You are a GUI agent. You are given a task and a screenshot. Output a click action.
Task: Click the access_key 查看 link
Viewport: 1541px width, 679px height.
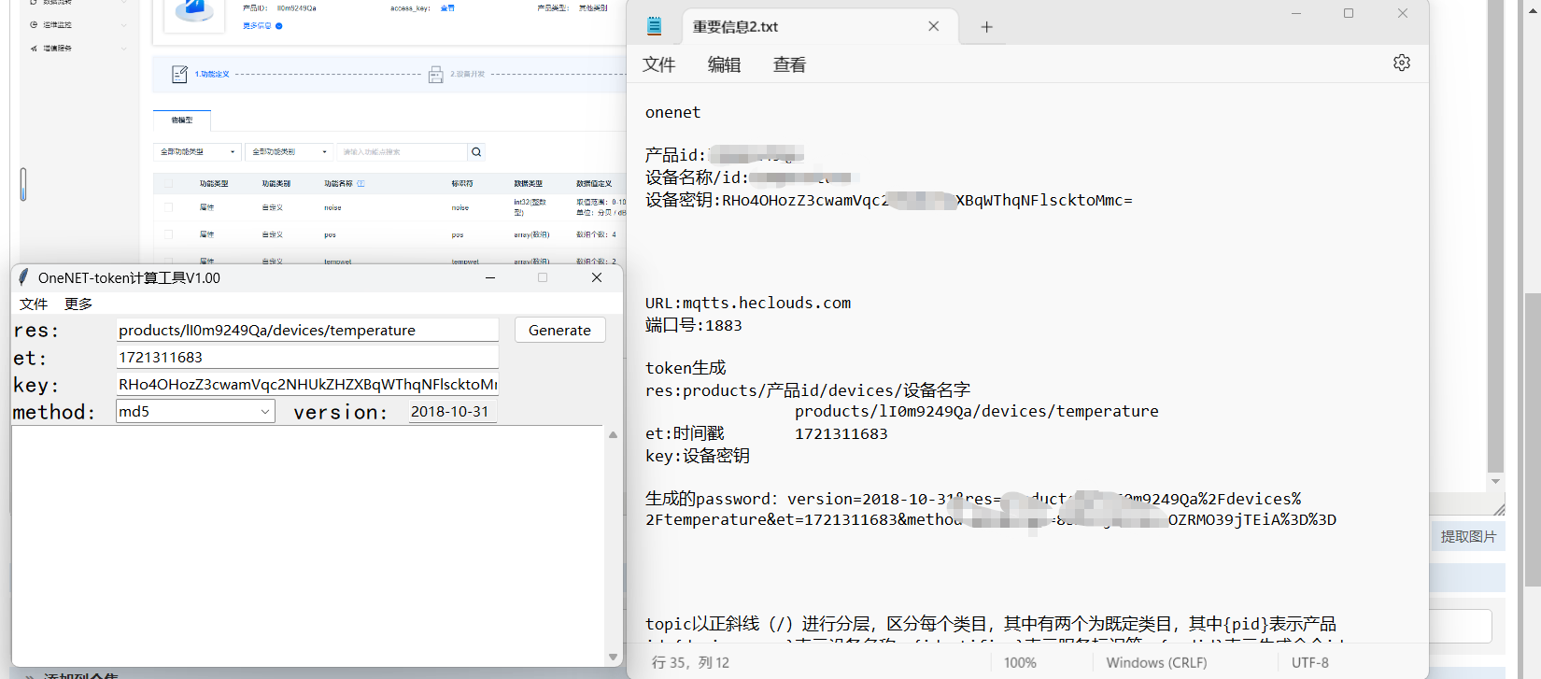pyautogui.click(x=447, y=7)
